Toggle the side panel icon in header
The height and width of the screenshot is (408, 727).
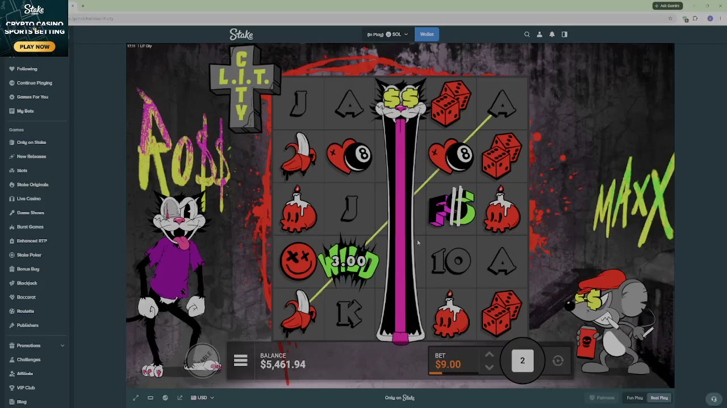point(565,35)
